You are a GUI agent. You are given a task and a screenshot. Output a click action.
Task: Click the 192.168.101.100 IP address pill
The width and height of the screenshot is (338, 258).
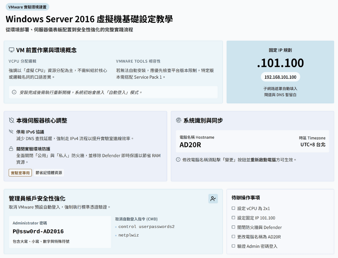click(280, 77)
